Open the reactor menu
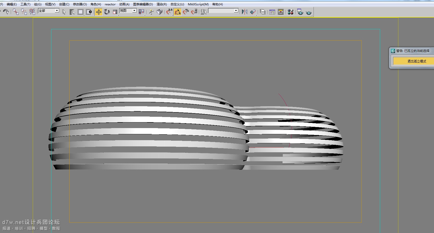This screenshot has height=233, width=434. click(110, 4)
